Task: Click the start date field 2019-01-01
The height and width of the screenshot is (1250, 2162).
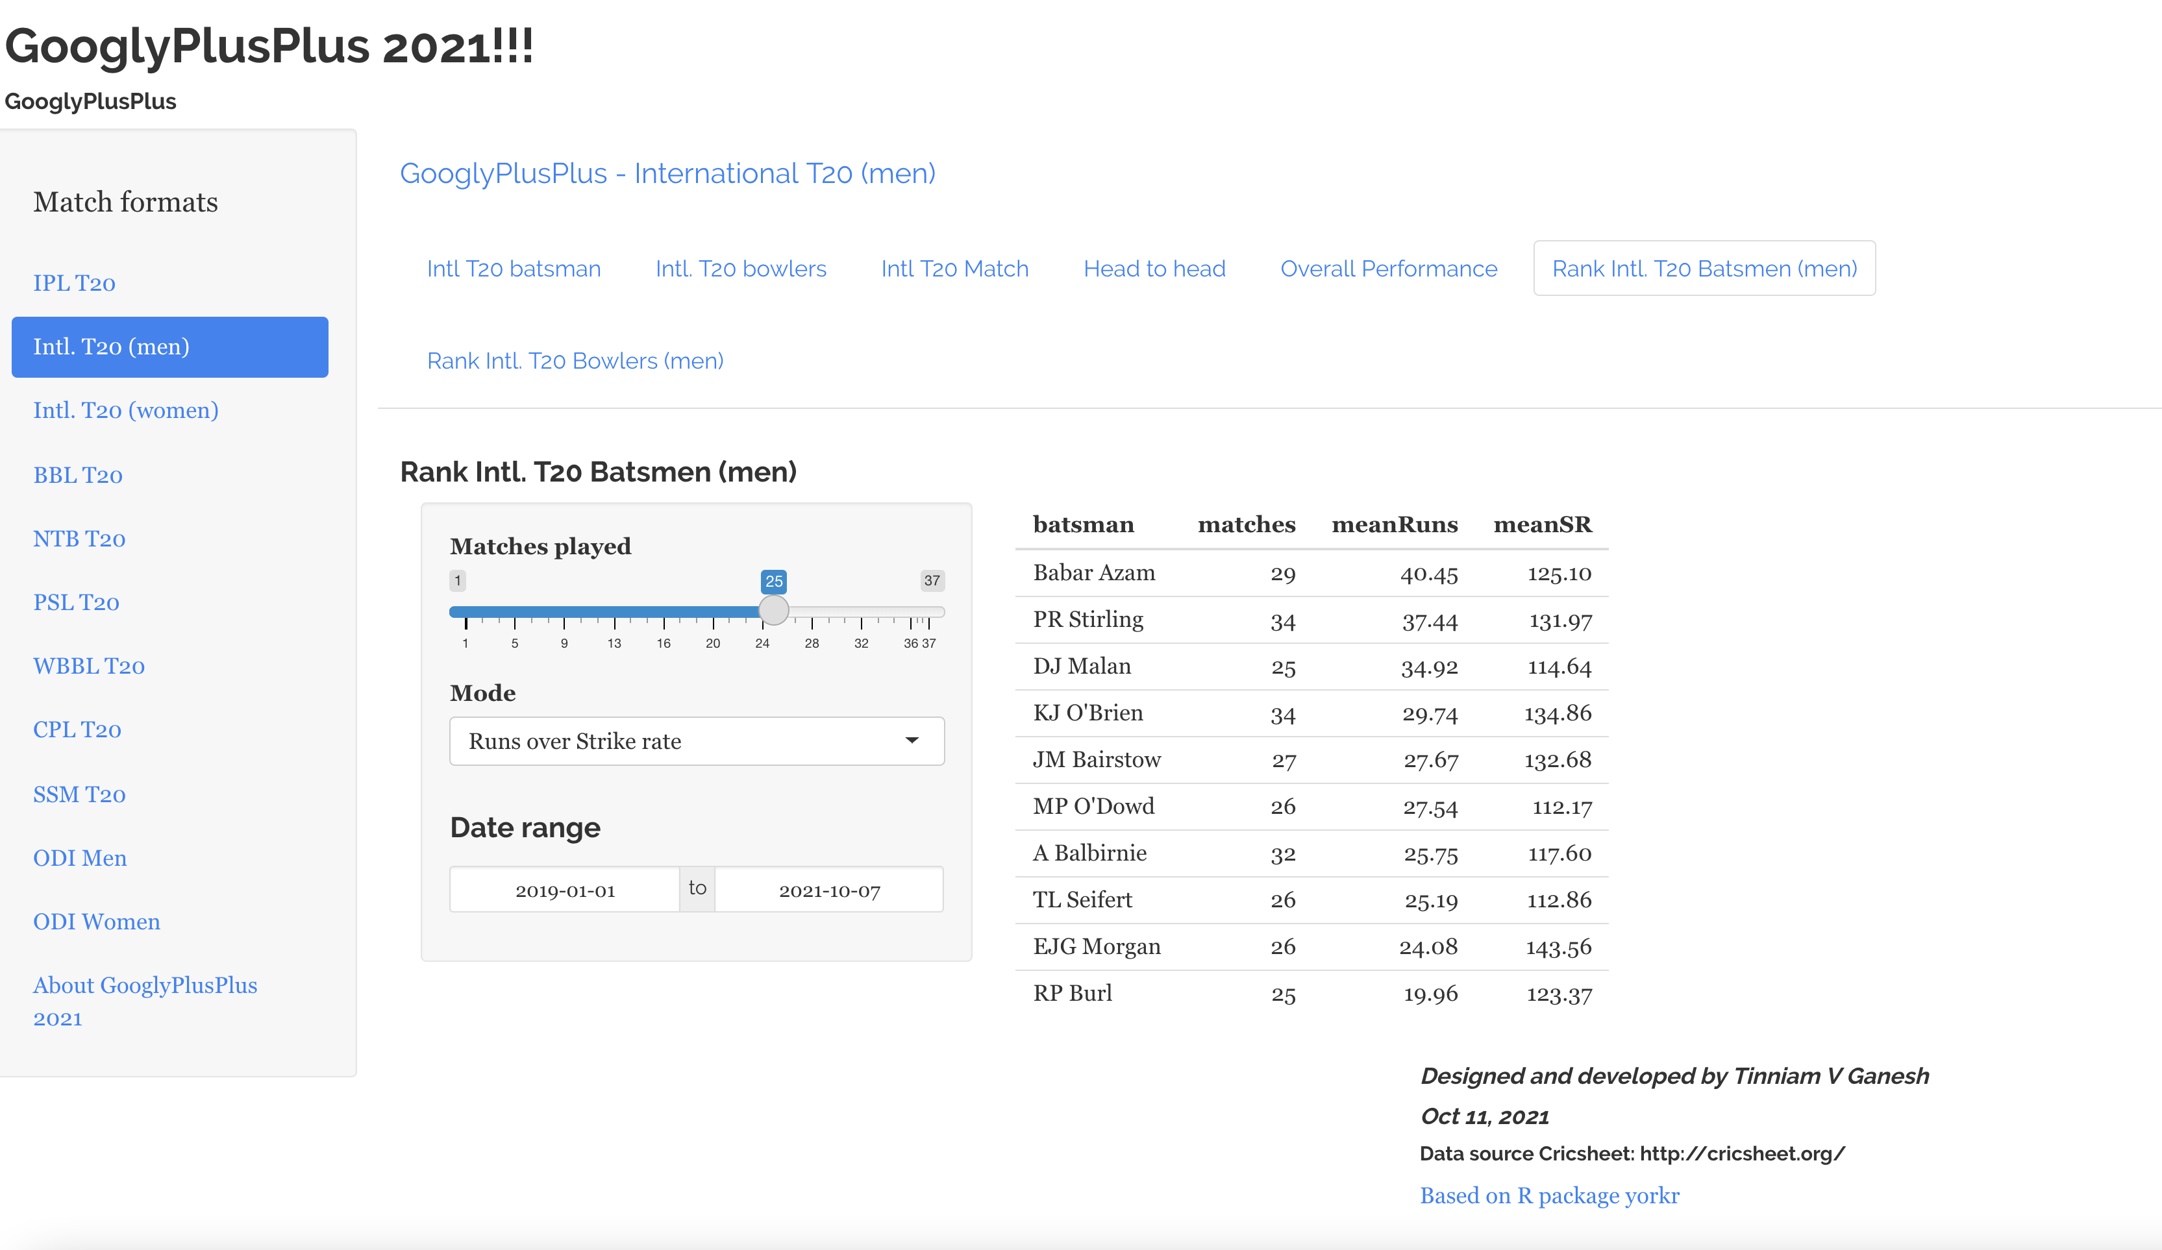Action: [x=565, y=890]
